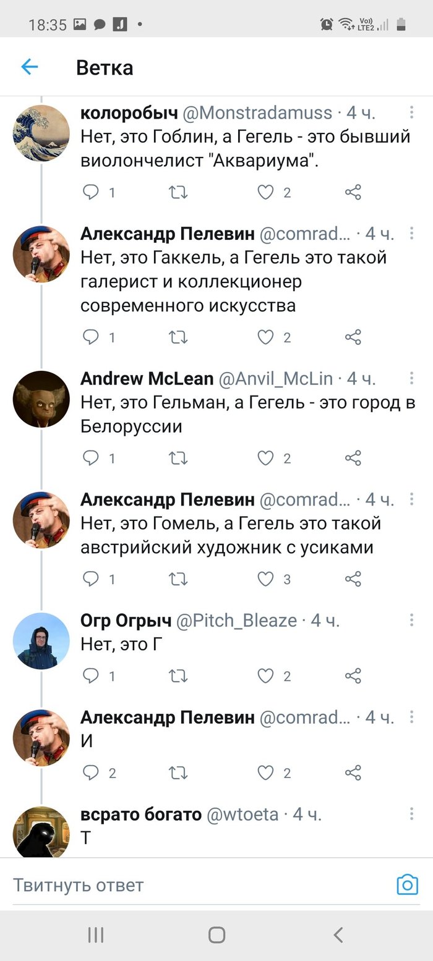Open Andrew McLean's profile name link

[147, 379]
